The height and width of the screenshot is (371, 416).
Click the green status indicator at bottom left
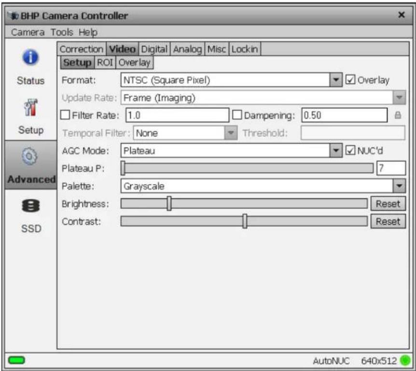[x=16, y=360]
